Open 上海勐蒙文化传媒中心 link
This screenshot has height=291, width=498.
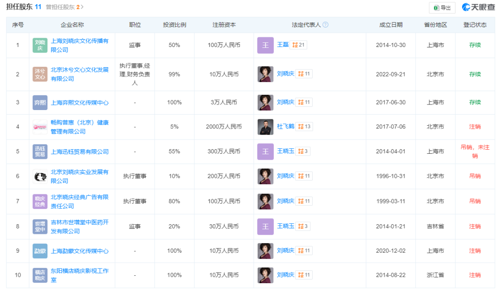click(80, 251)
